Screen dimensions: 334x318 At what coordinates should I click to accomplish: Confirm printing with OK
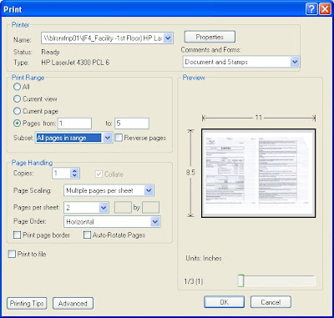(x=225, y=302)
